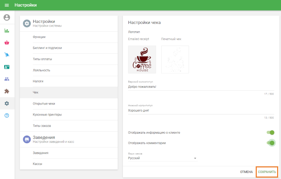
Task: Click the Печатный чек logo thumbnail
Action: [175, 59]
